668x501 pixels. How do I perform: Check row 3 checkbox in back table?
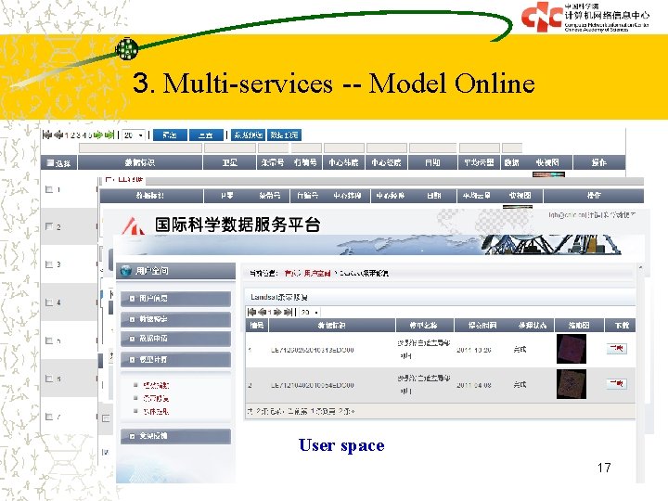(x=49, y=264)
